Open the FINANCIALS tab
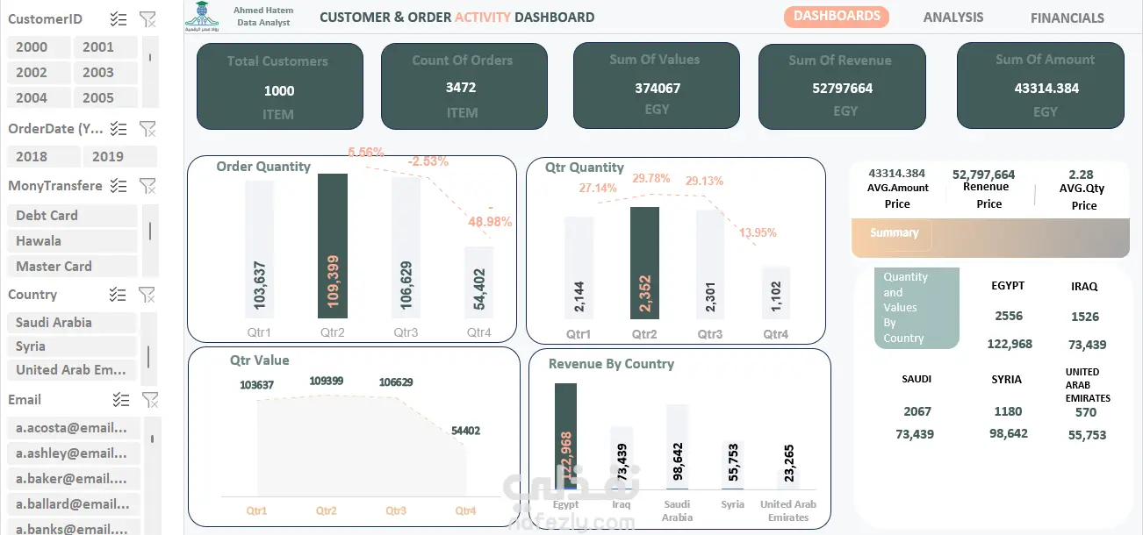Screen dimensions: 1143x535 1068,18
